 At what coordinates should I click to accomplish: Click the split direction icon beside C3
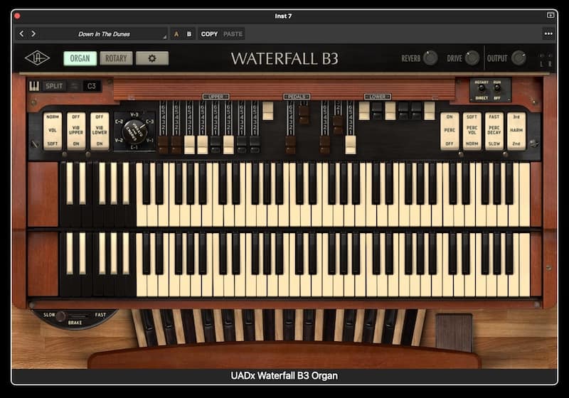point(75,86)
